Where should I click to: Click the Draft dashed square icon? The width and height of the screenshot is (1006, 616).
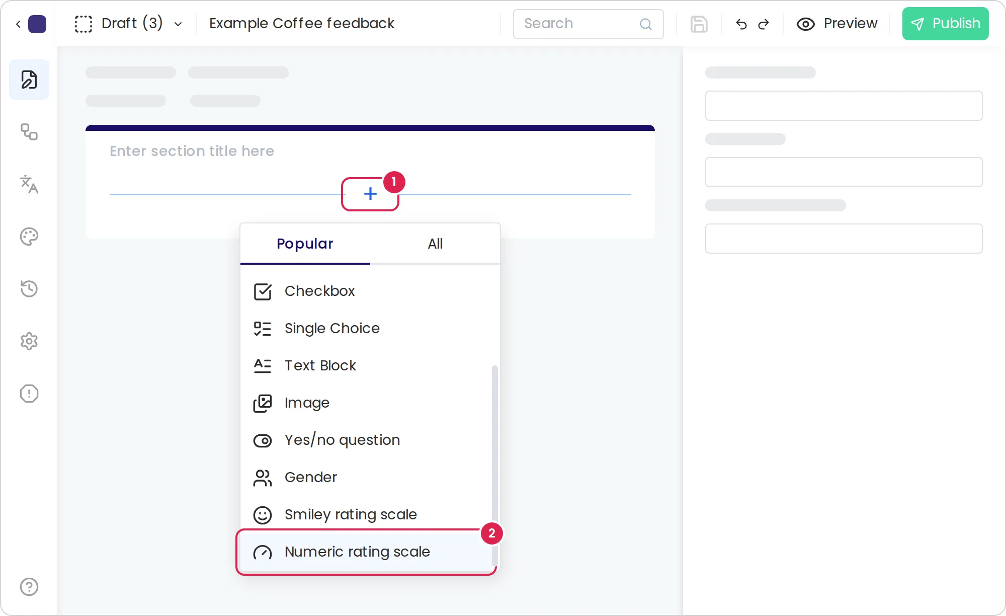click(83, 24)
